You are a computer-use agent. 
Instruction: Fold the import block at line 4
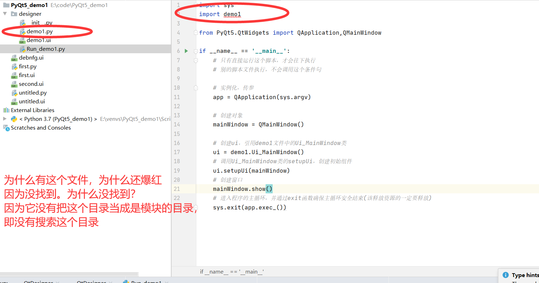pyautogui.click(x=196, y=33)
